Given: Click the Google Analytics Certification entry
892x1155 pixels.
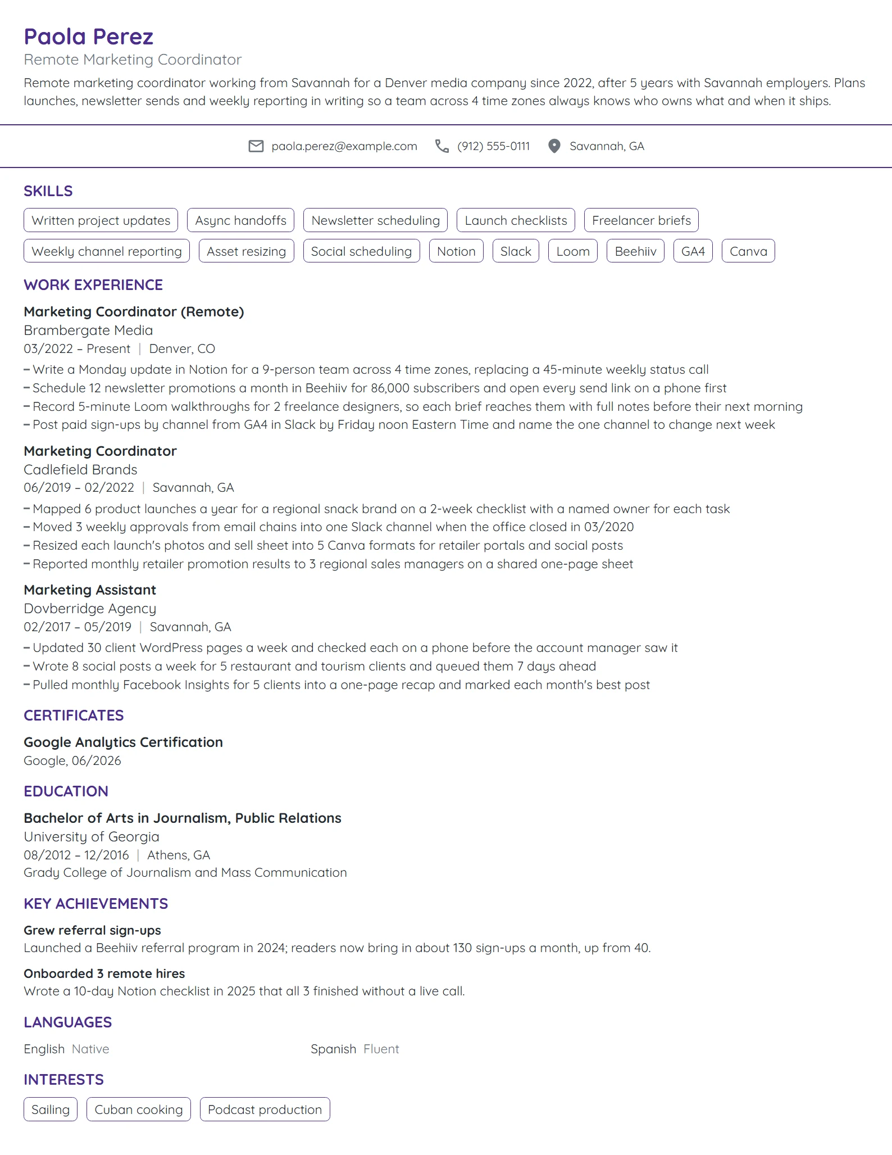Looking at the screenshot, I should 123,742.
